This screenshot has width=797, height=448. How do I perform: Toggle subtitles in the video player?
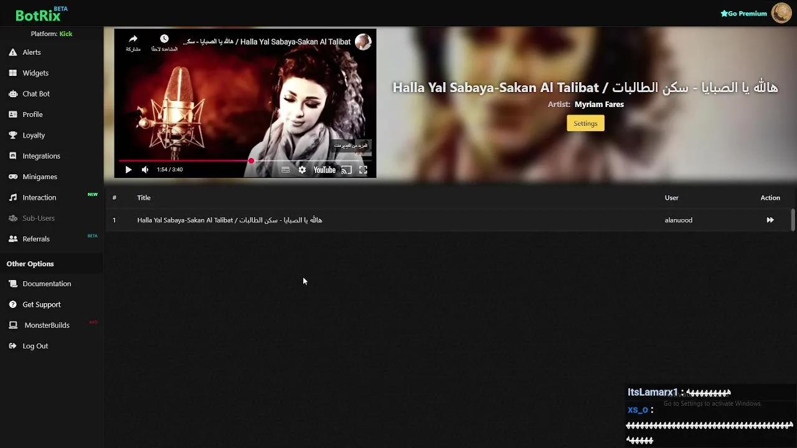point(285,170)
